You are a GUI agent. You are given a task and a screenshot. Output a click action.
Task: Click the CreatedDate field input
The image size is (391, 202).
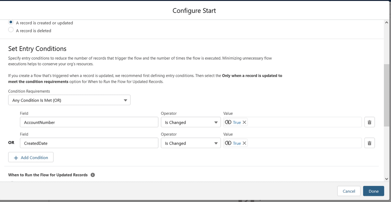pyautogui.click(x=89, y=143)
